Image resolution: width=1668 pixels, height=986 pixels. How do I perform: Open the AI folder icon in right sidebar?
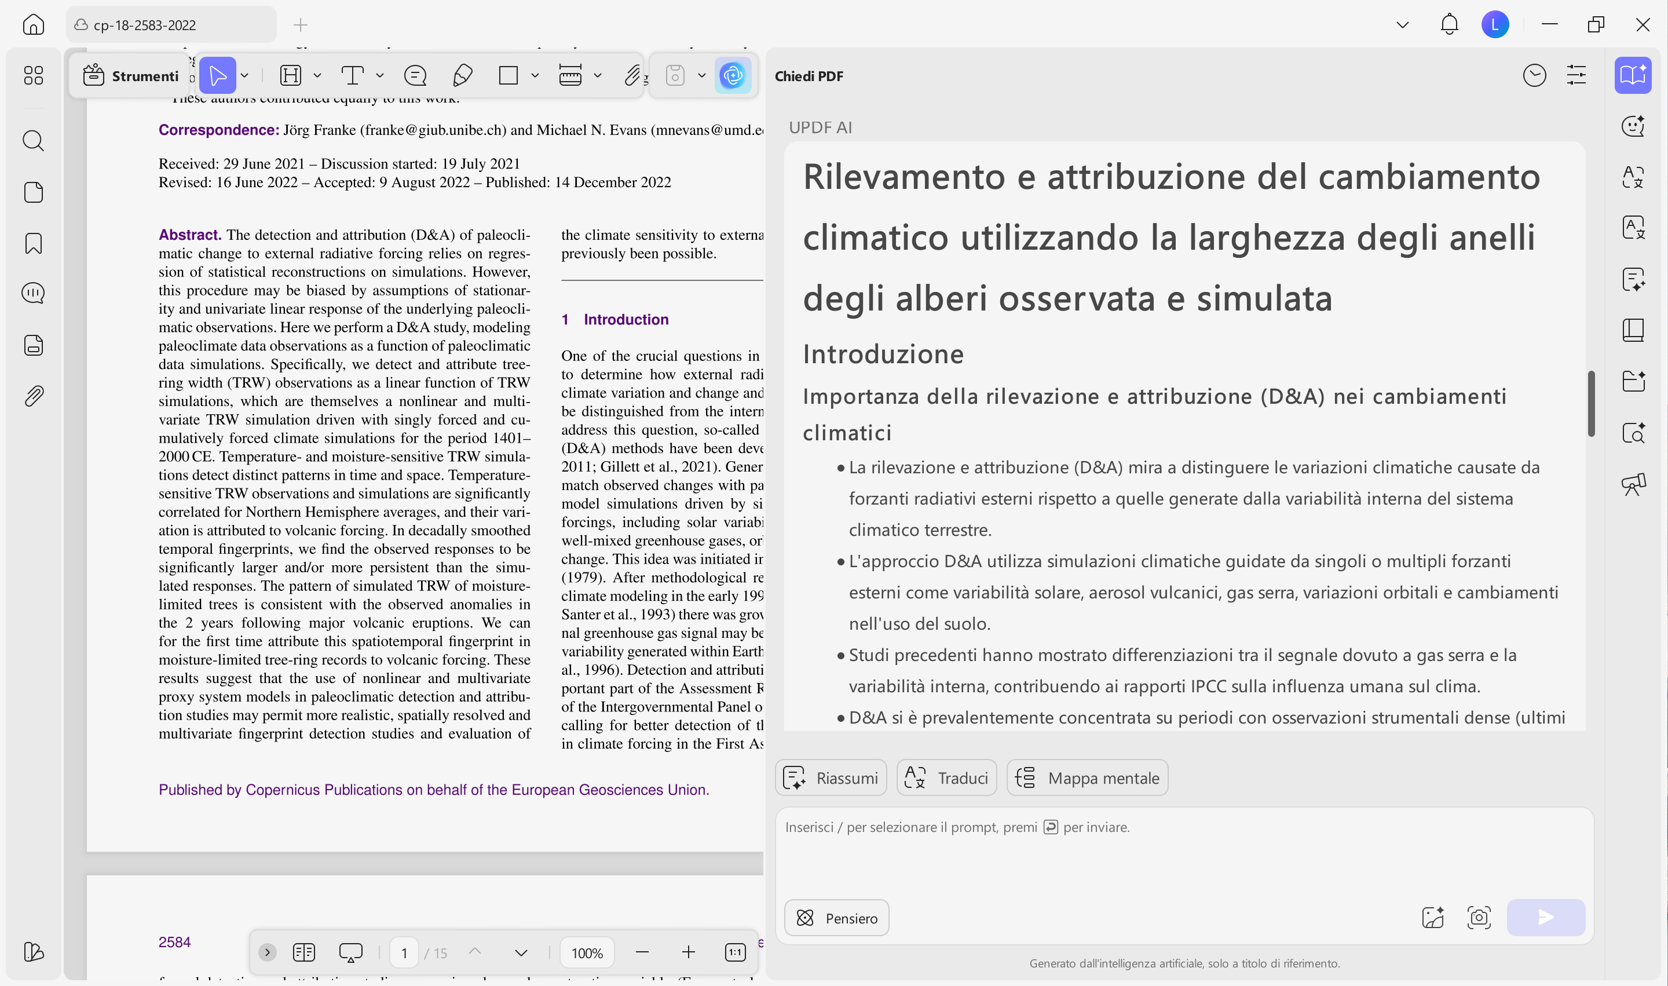[1633, 381]
